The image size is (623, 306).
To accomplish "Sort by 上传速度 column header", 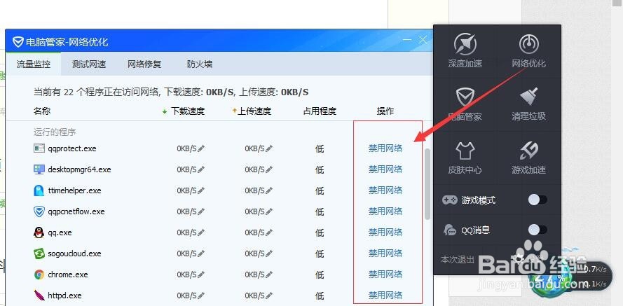I will [252, 111].
